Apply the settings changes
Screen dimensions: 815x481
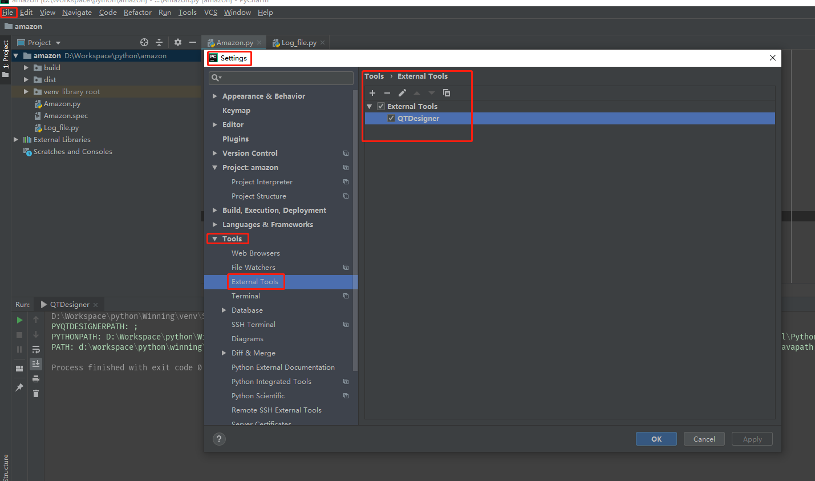click(x=752, y=439)
